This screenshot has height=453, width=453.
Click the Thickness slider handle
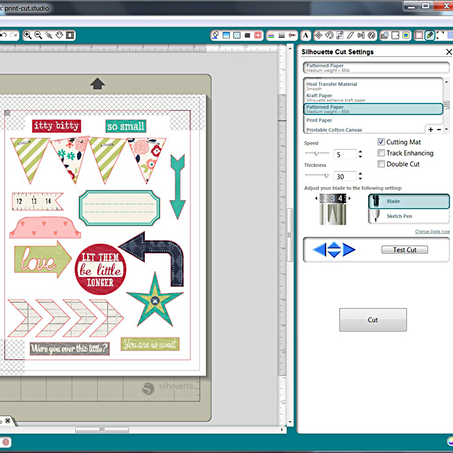pyautogui.click(x=326, y=175)
